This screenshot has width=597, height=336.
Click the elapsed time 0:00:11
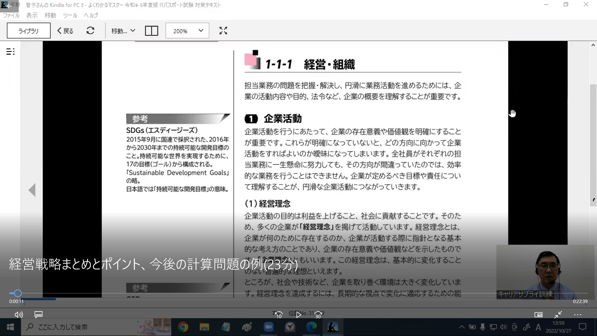(x=16, y=301)
